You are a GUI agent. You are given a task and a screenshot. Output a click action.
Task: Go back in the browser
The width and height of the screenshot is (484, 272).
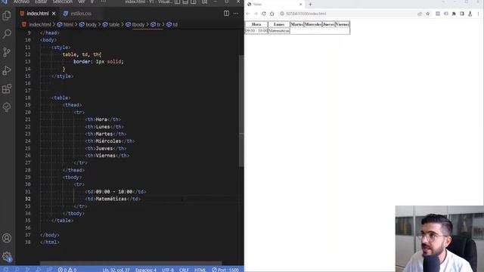pyautogui.click(x=247, y=14)
